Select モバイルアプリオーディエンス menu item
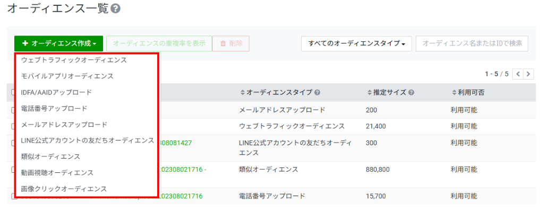Image resolution: width=544 pixels, height=212 pixels. (x=67, y=76)
